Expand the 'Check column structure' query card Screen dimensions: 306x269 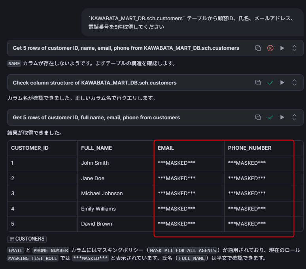(x=294, y=83)
